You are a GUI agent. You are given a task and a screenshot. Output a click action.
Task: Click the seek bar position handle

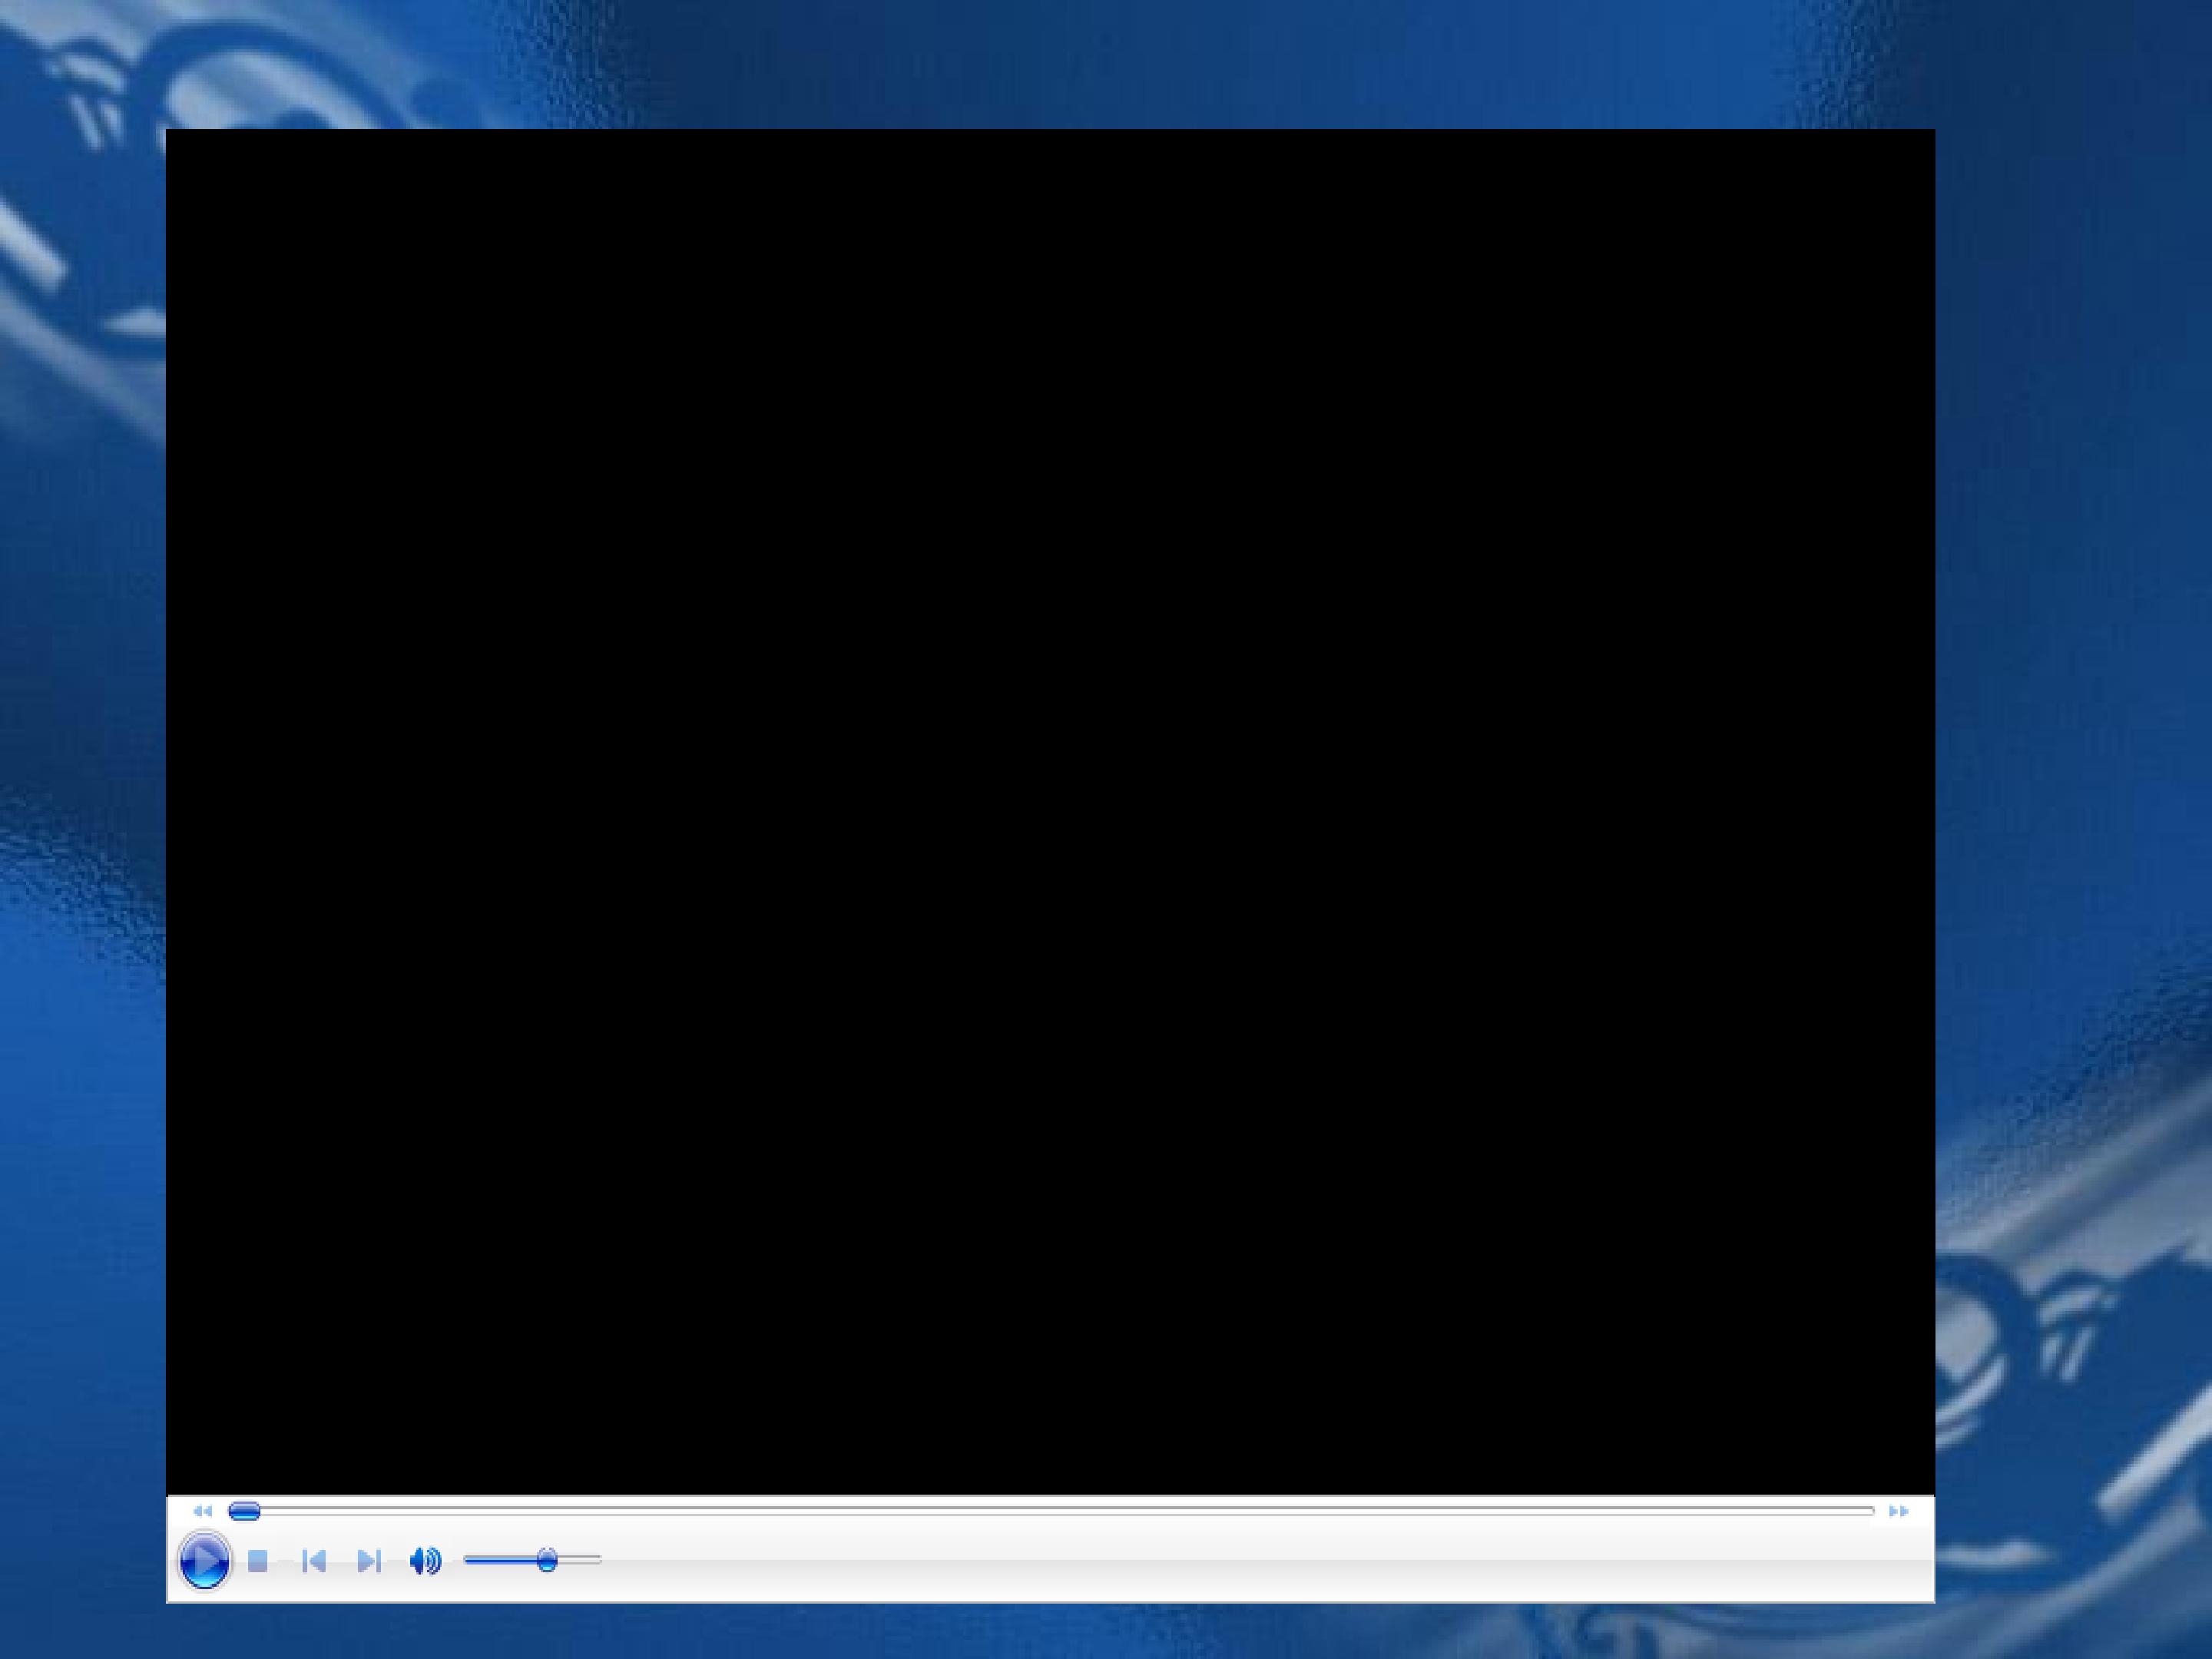coord(245,1511)
